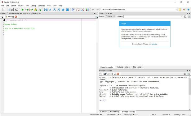Image resolution: width=191 pixels, height=116 pixels.
Task: Set as console working directory icon
Action: [184, 10]
